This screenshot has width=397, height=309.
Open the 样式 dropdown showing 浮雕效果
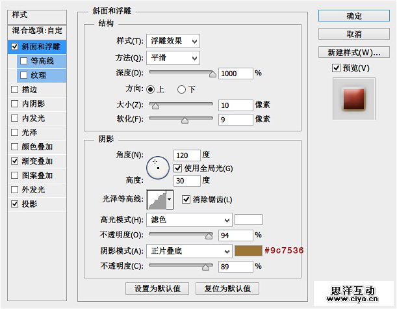click(173, 41)
